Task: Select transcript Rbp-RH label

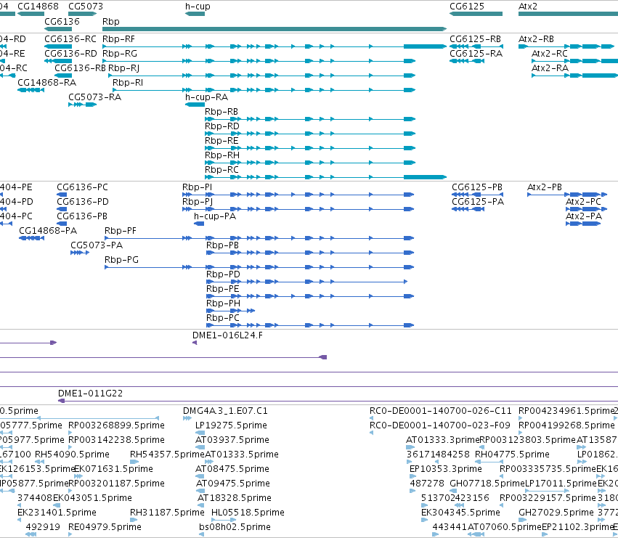Action: tap(222, 155)
